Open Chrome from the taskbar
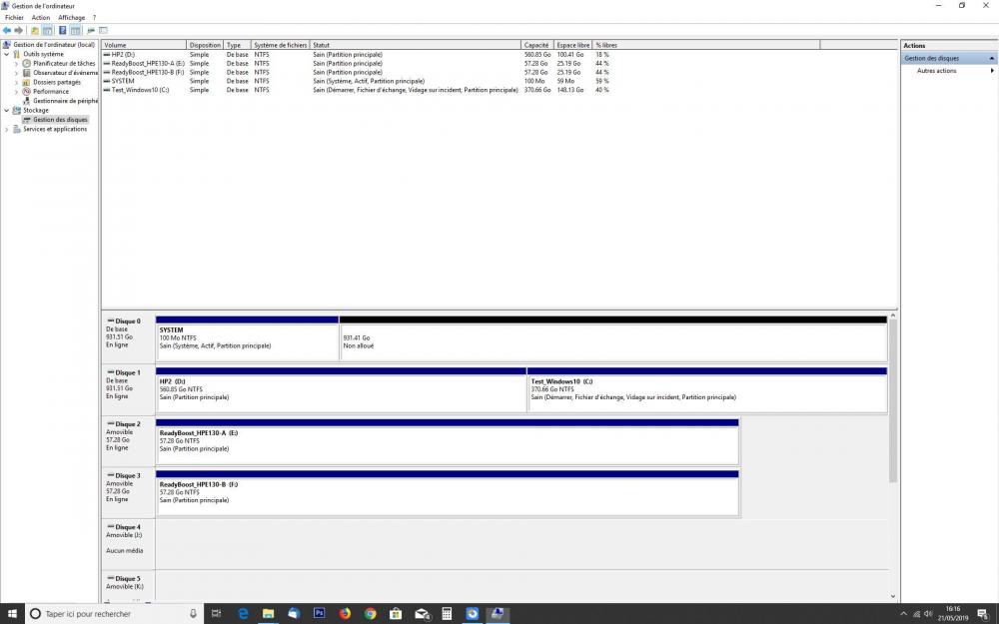This screenshot has height=624, width=999. pyautogui.click(x=371, y=613)
